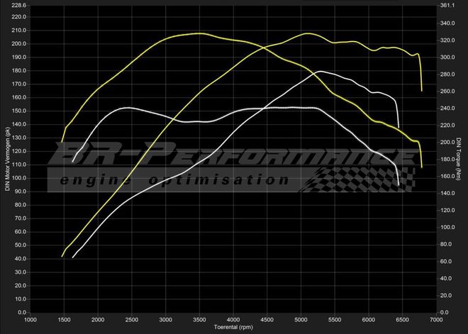Click the 'DIN Torque (Nm)' axis title
The image size is (468, 334).
[459, 159]
